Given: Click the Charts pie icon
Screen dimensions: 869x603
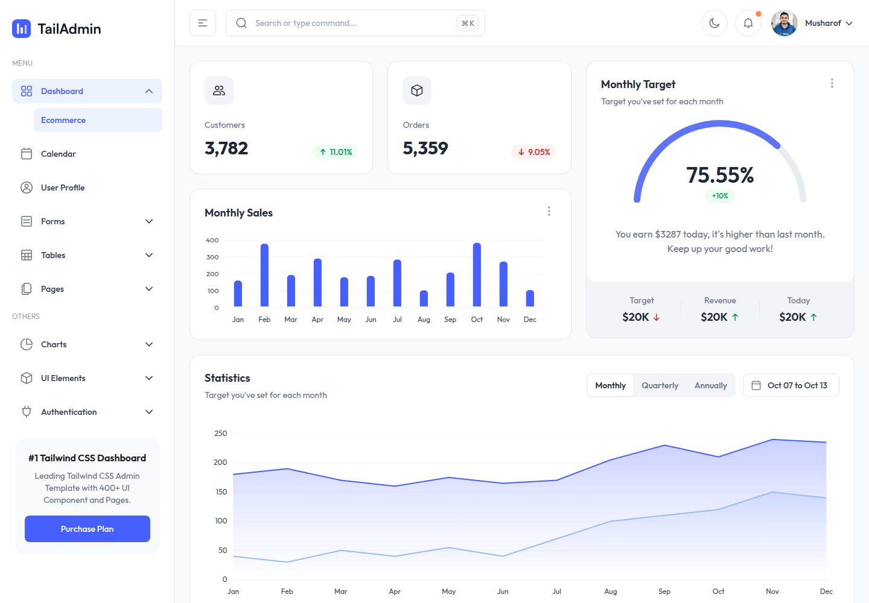Looking at the screenshot, I should click(x=27, y=344).
